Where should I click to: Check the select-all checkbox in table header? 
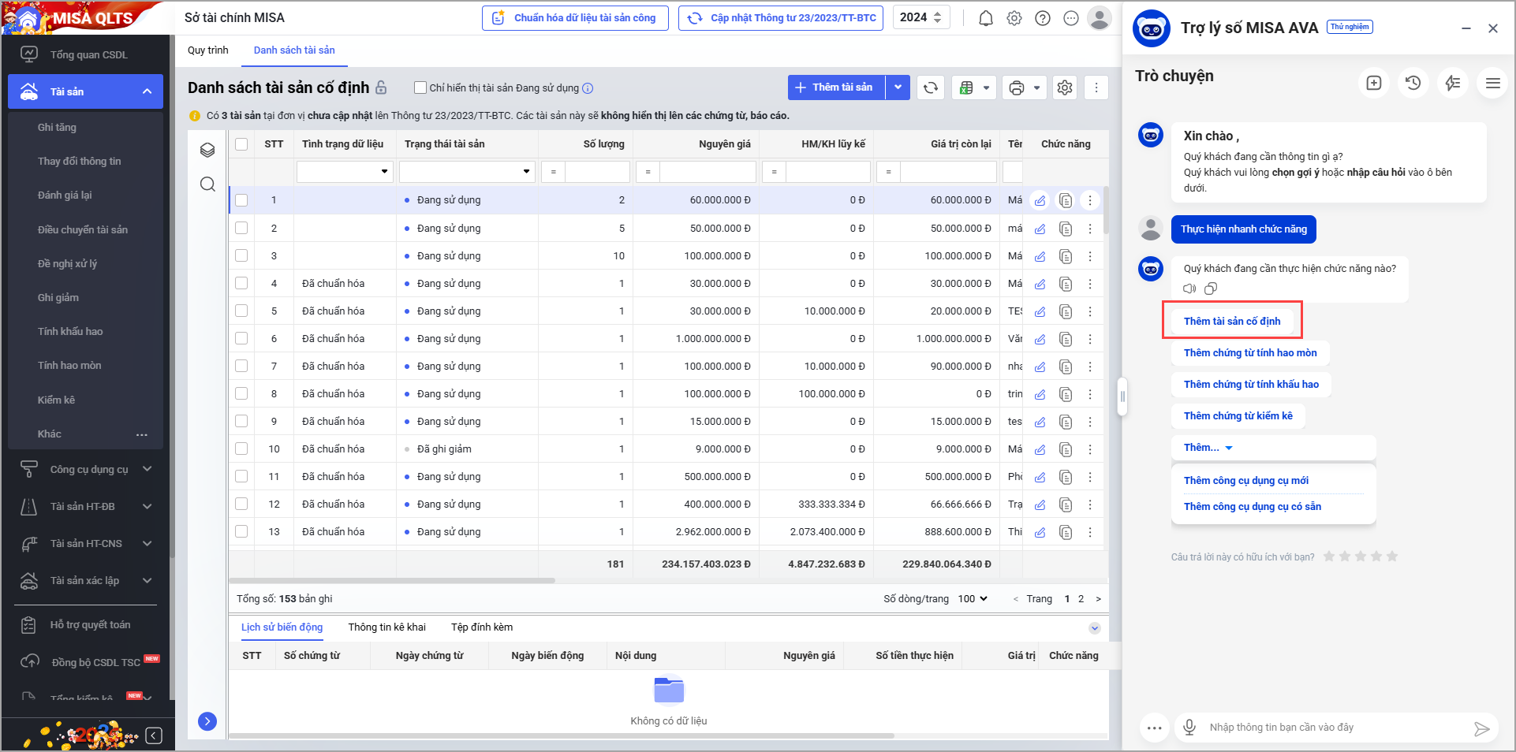coord(241,144)
